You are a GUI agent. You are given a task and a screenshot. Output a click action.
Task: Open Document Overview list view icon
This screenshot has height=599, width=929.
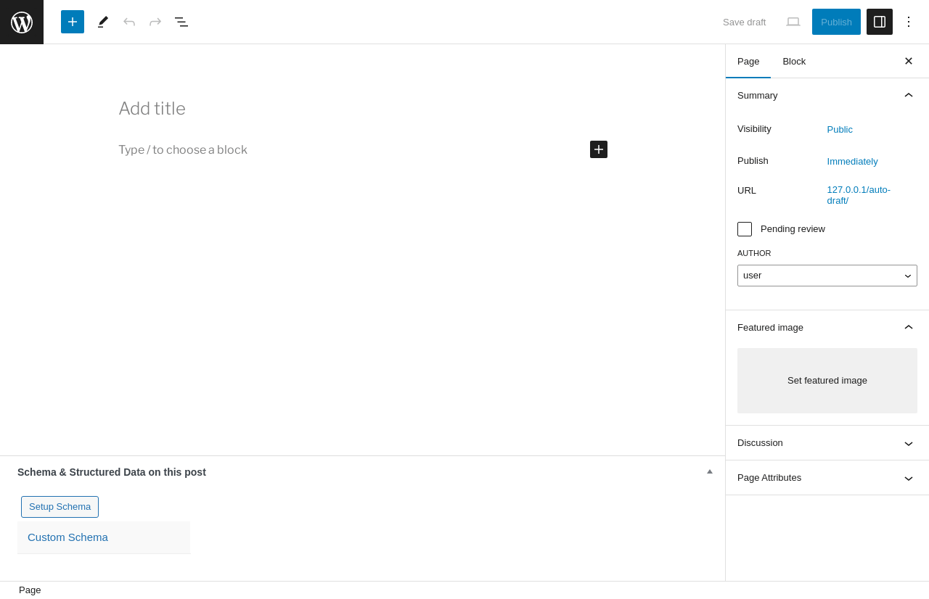pyautogui.click(x=181, y=22)
